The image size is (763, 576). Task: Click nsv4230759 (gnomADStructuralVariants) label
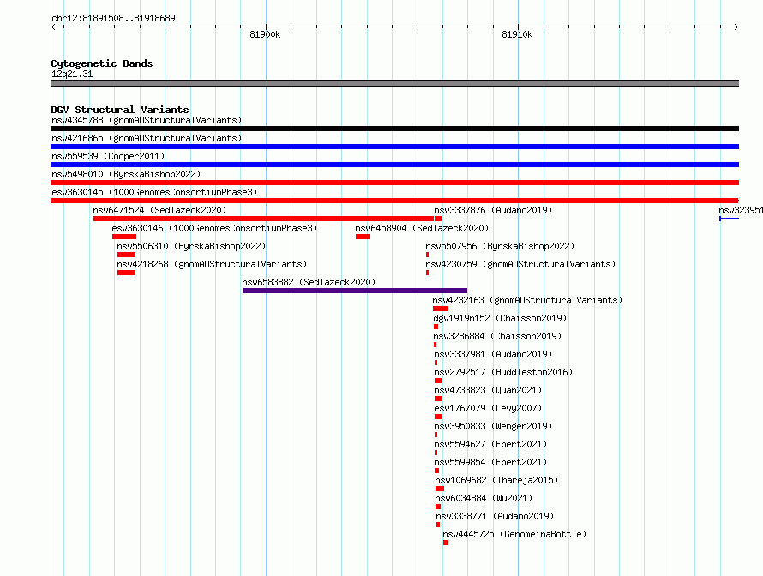pyautogui.click(x=520, y=264)
